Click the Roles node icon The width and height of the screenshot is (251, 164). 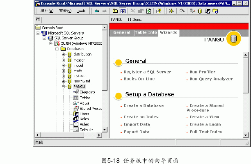point(76,119)
